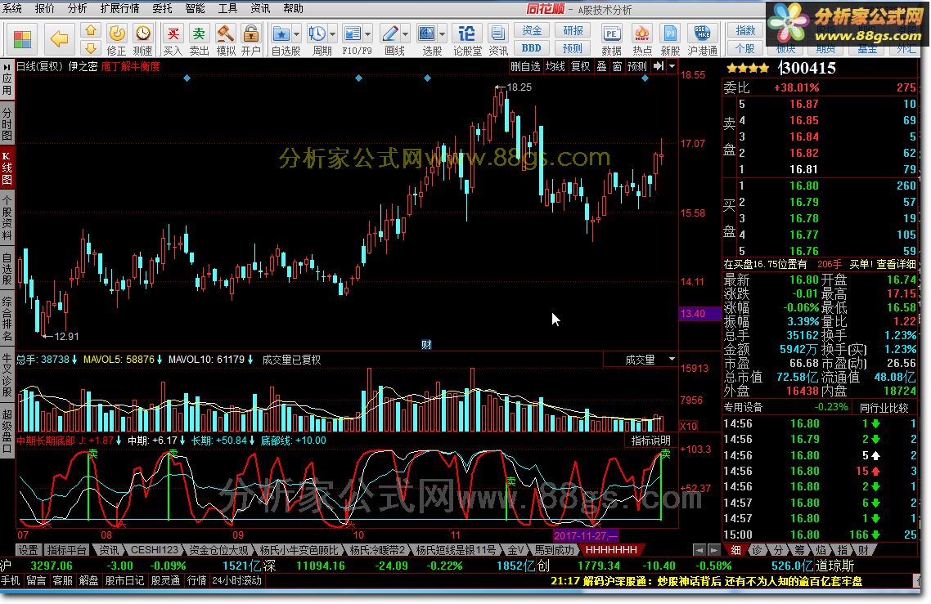
Task: Expand the 周期 dropdown arrow
Action: coord(332,34)
